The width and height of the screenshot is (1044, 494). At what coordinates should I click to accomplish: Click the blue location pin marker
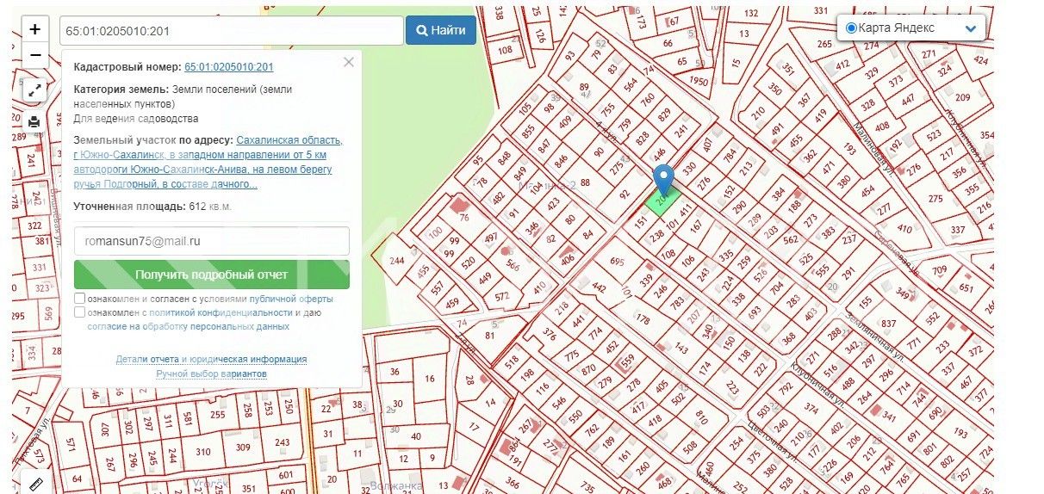click(x=663, y=181)
